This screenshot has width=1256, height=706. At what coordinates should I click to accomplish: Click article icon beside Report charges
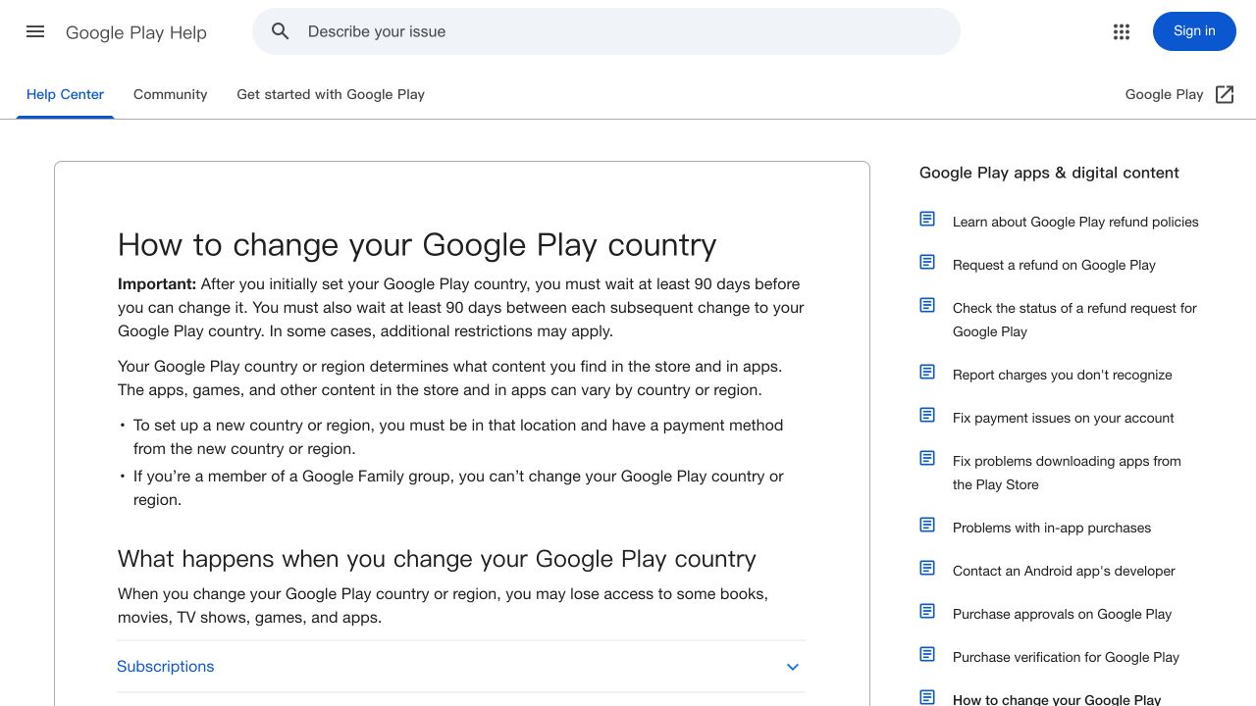(x=927, y=372)
